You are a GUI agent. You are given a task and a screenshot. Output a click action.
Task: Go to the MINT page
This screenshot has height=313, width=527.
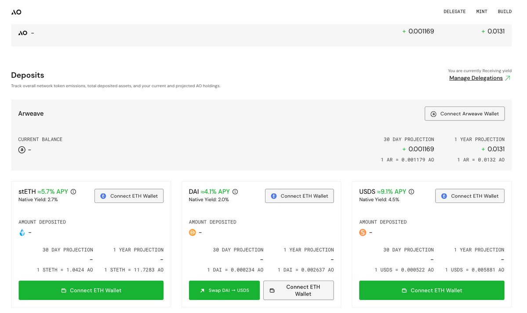pos(482,11)
